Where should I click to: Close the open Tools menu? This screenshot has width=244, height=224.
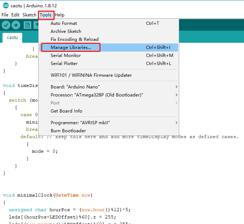(x=46, y=15)
